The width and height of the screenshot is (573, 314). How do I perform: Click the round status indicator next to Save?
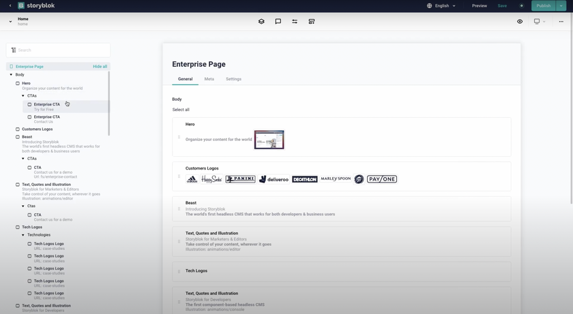click(521, 5)
